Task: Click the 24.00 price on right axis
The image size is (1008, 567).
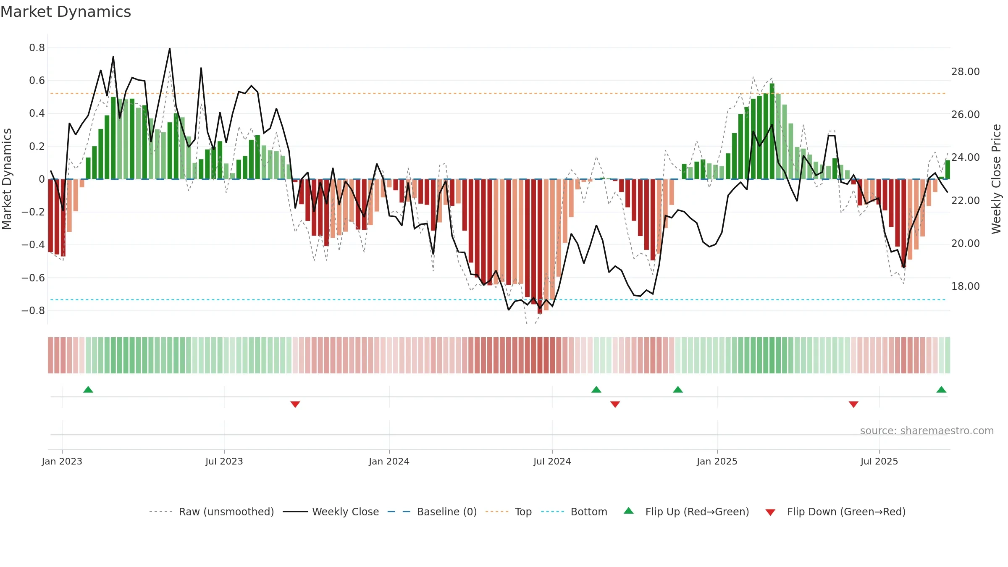Action: click(x=966, y=157)
